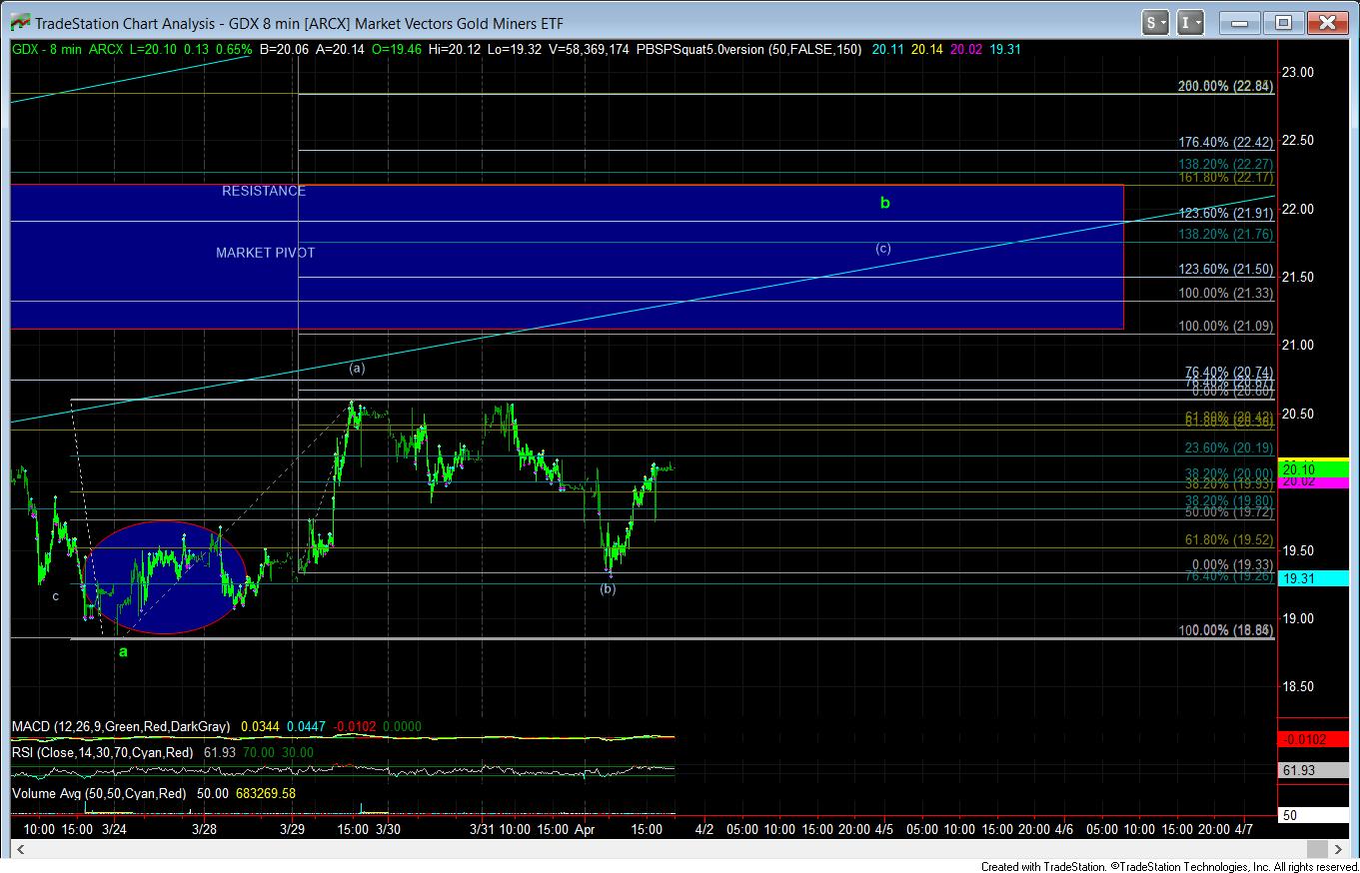Image resolution: width=1360 pixels, height=873 pixels.
Task: Select the 176.40% (22.42) Fibonacci label
Action: [1225, 143]
